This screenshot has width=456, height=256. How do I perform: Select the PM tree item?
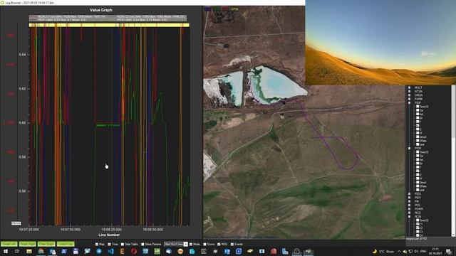pos(417,201)
